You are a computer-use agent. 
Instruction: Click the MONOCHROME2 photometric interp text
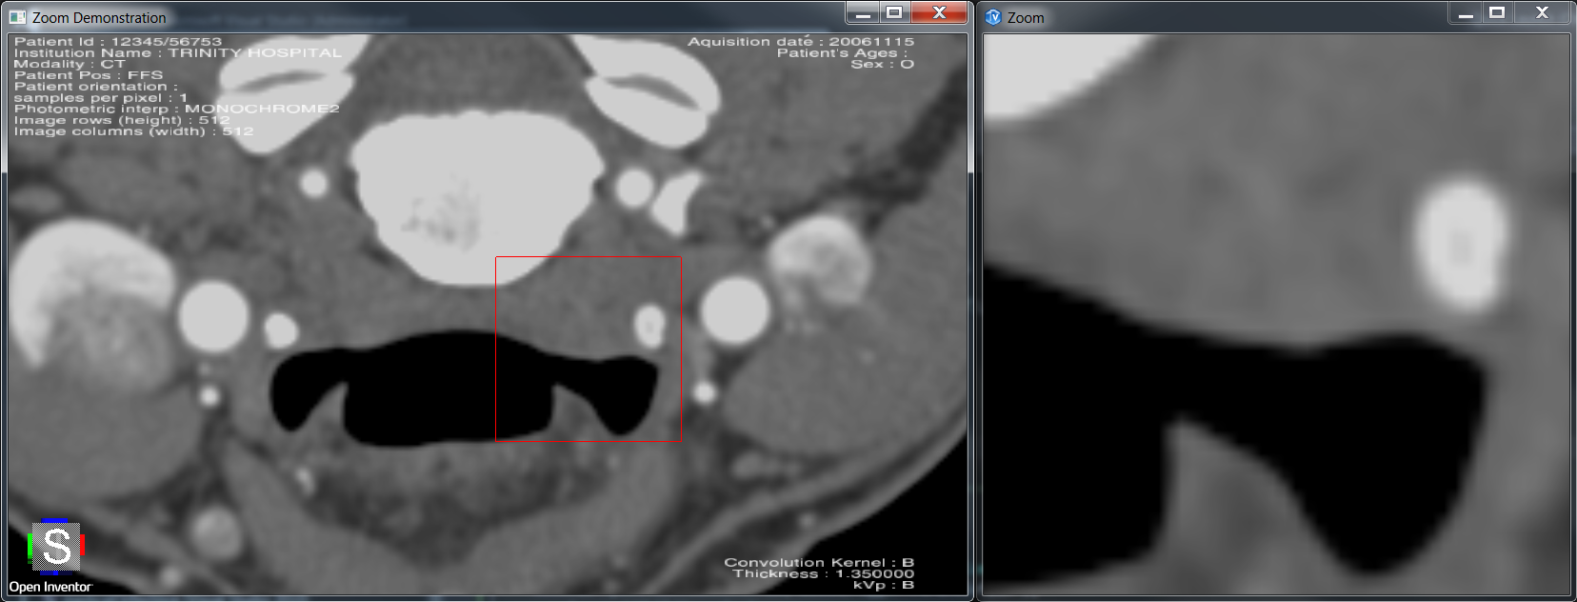[x=261, y=109]
